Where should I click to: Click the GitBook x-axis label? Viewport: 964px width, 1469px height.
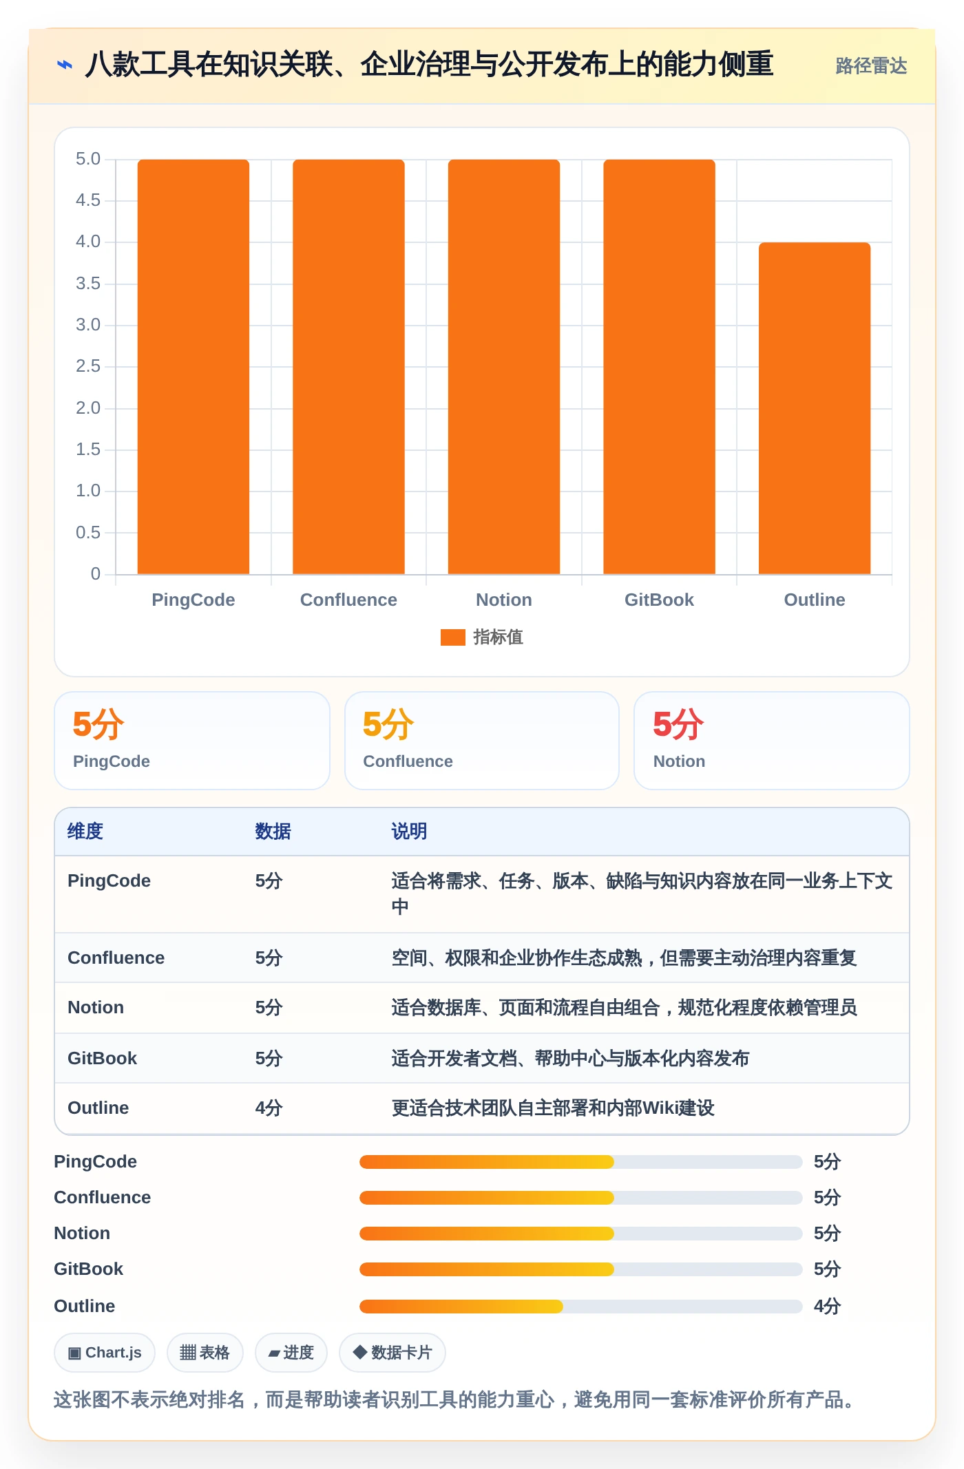coord(659,600)
